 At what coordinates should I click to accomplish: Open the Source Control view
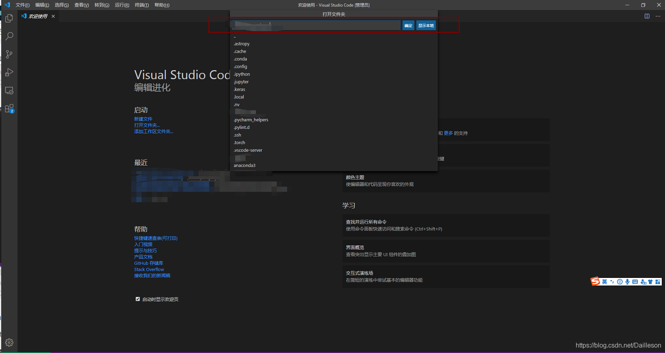9,54
